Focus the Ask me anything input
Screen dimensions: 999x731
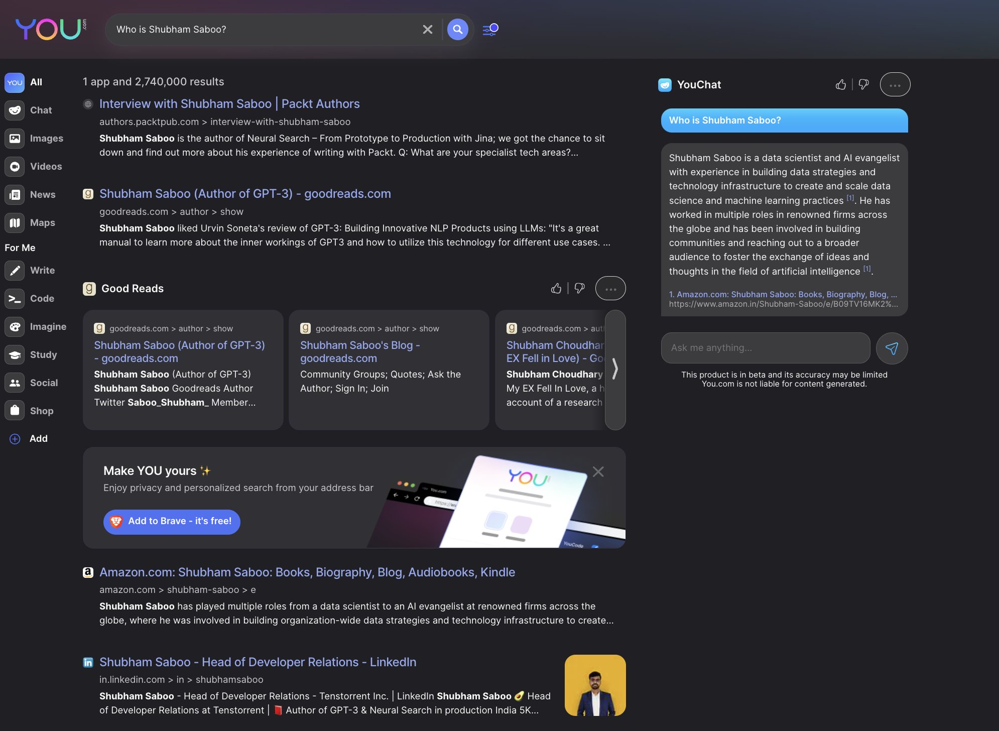[766, 348]
